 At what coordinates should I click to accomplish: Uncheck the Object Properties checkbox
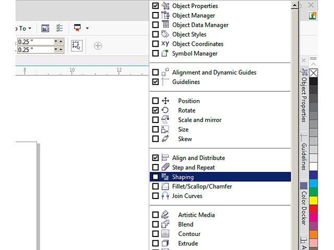click(x=155, y=6)
